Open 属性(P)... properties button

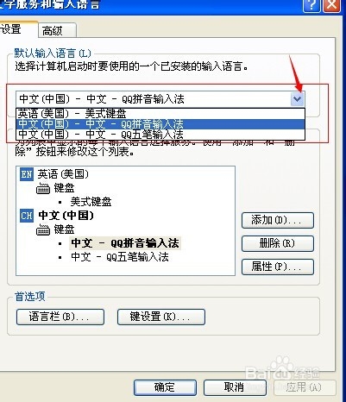[278, 267]
